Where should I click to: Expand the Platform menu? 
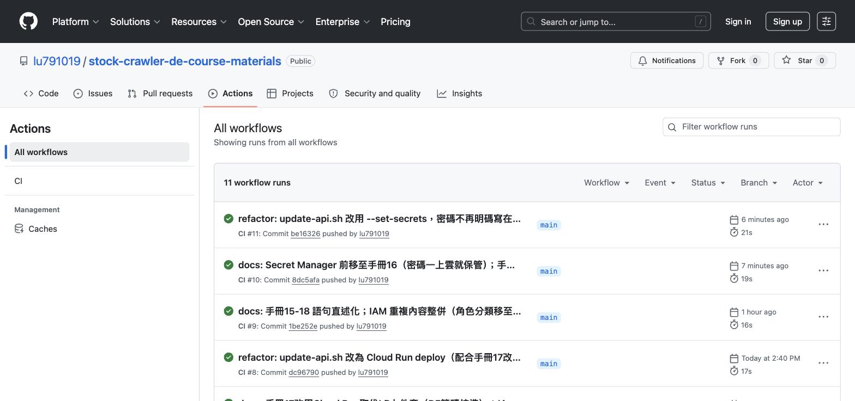pyautogui.click(x=75, y=22)
